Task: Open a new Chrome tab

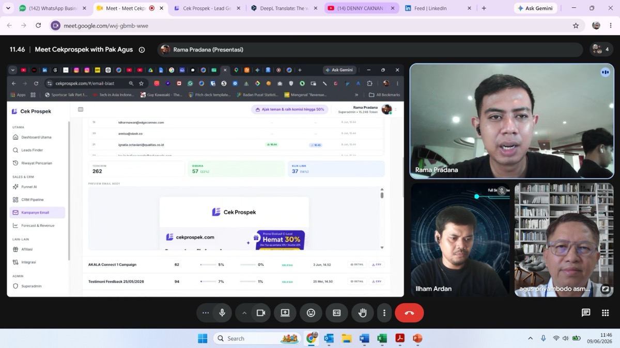Action: tap(484, 8)
